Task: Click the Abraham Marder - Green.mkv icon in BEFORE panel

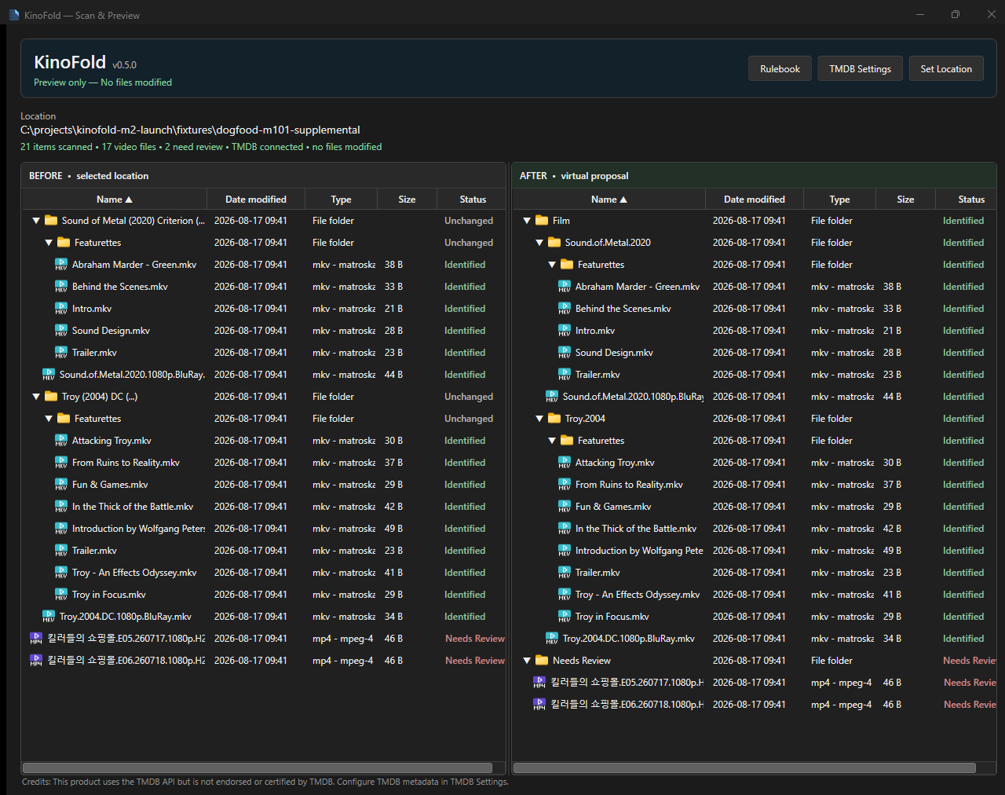Action: coord(61,265)
